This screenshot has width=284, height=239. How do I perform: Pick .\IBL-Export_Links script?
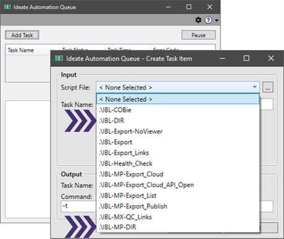click(178, 153)
